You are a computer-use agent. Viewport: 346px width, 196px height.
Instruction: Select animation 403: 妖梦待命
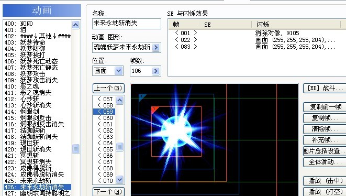pos(38,42)
